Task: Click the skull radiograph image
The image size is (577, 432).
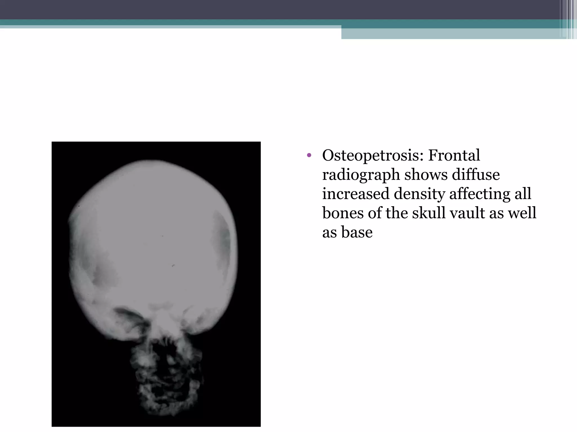Action: [x=156, y=284]
